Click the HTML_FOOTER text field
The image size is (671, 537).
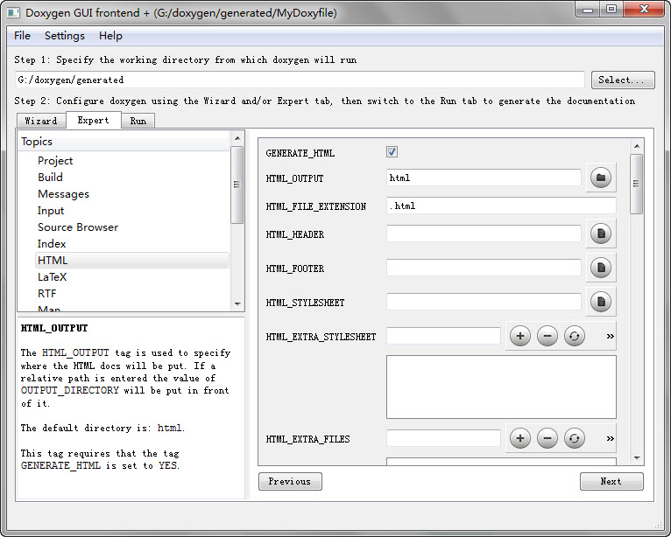point(484,268)
